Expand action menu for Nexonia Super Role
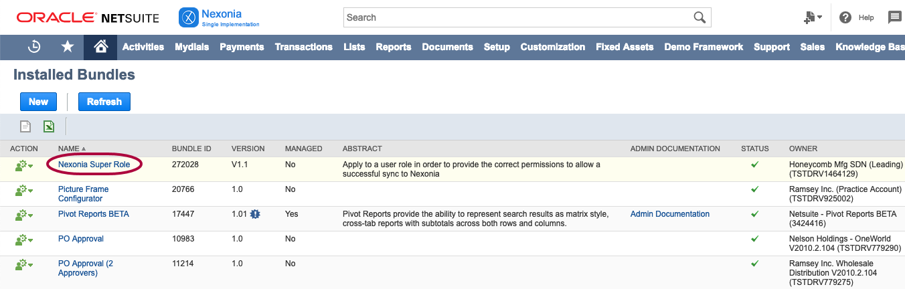Screen dimensions: 905x289 (24, 165)
